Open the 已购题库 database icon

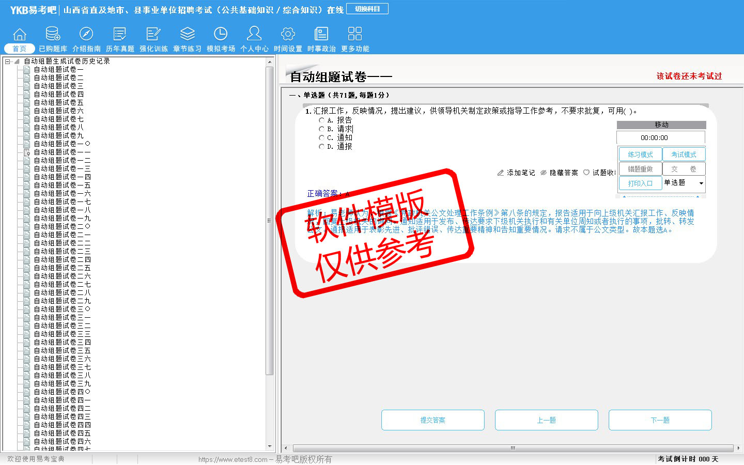(x=53, y=34)
